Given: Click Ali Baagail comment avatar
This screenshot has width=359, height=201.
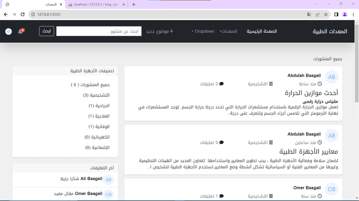Looking at the screenshot, I should click(x=109, y=180).
